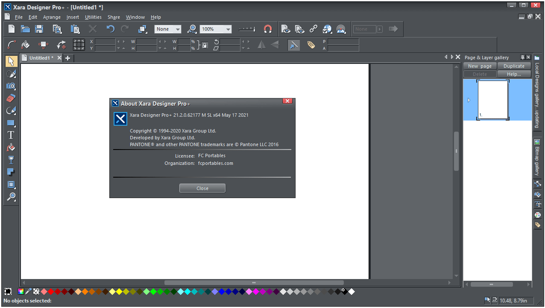Click the horizontal canvas scrollbar

coord(254,283)
